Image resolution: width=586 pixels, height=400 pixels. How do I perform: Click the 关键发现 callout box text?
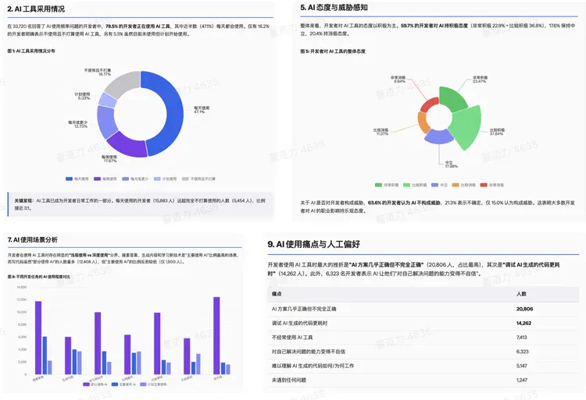(x=140, y=204)
